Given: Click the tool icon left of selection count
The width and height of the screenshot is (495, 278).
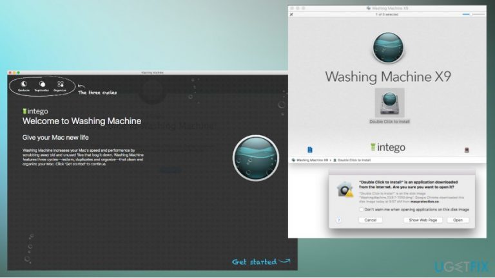Looking at the screenshot, I should 291,15.
